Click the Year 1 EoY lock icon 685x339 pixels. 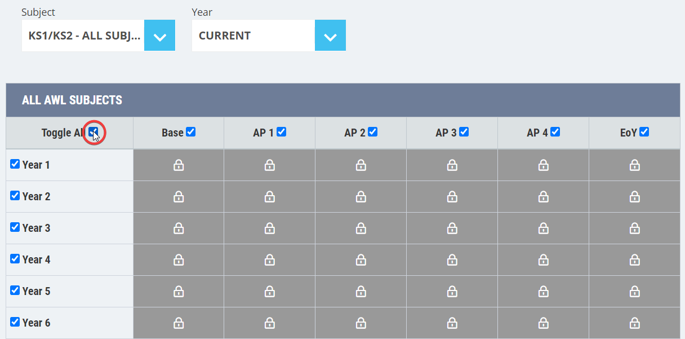click(x=635, y=165)
